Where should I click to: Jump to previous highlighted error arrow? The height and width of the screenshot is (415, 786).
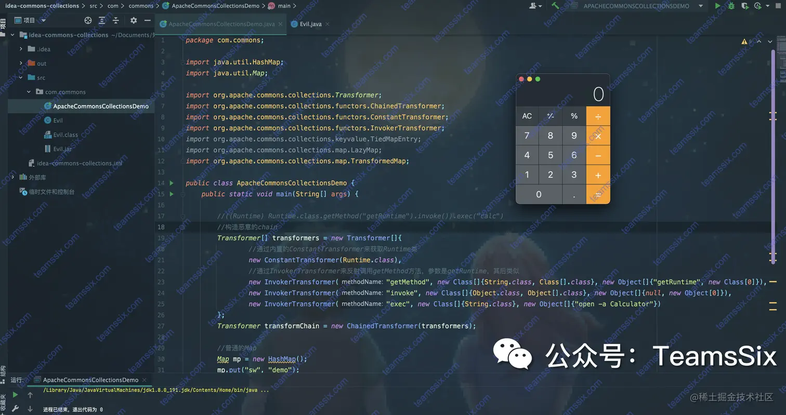(759, 41)
